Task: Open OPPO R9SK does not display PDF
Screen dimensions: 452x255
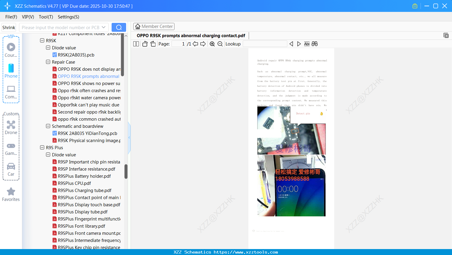Action: 86,69
